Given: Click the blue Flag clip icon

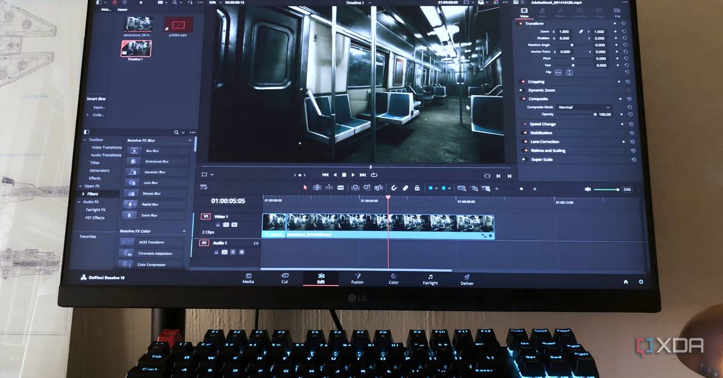Looking at the screenshot, I should tap(431, 188).
